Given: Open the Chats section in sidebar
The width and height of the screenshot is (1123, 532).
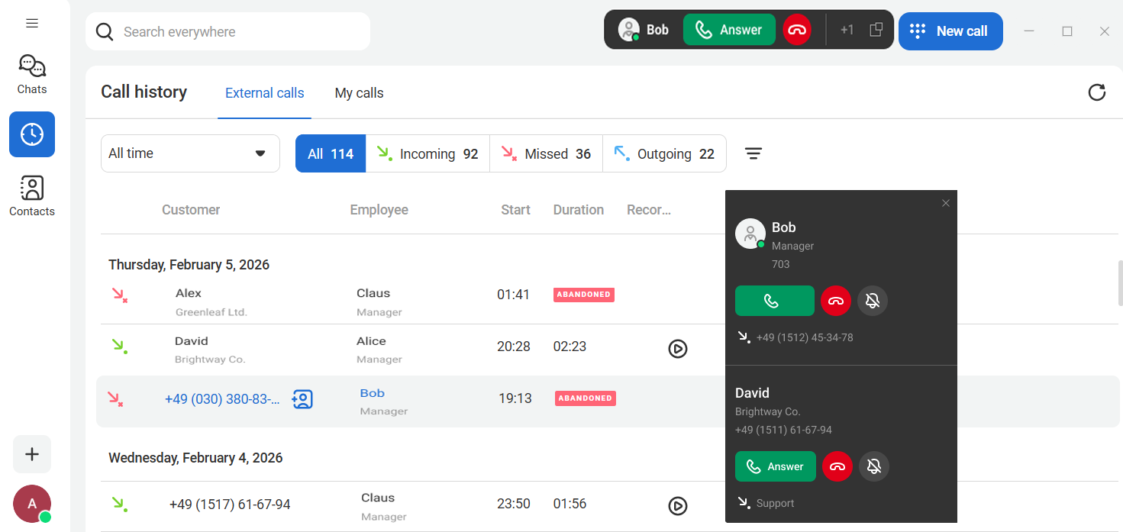Looking at the screenshot, I should (32, 74).
